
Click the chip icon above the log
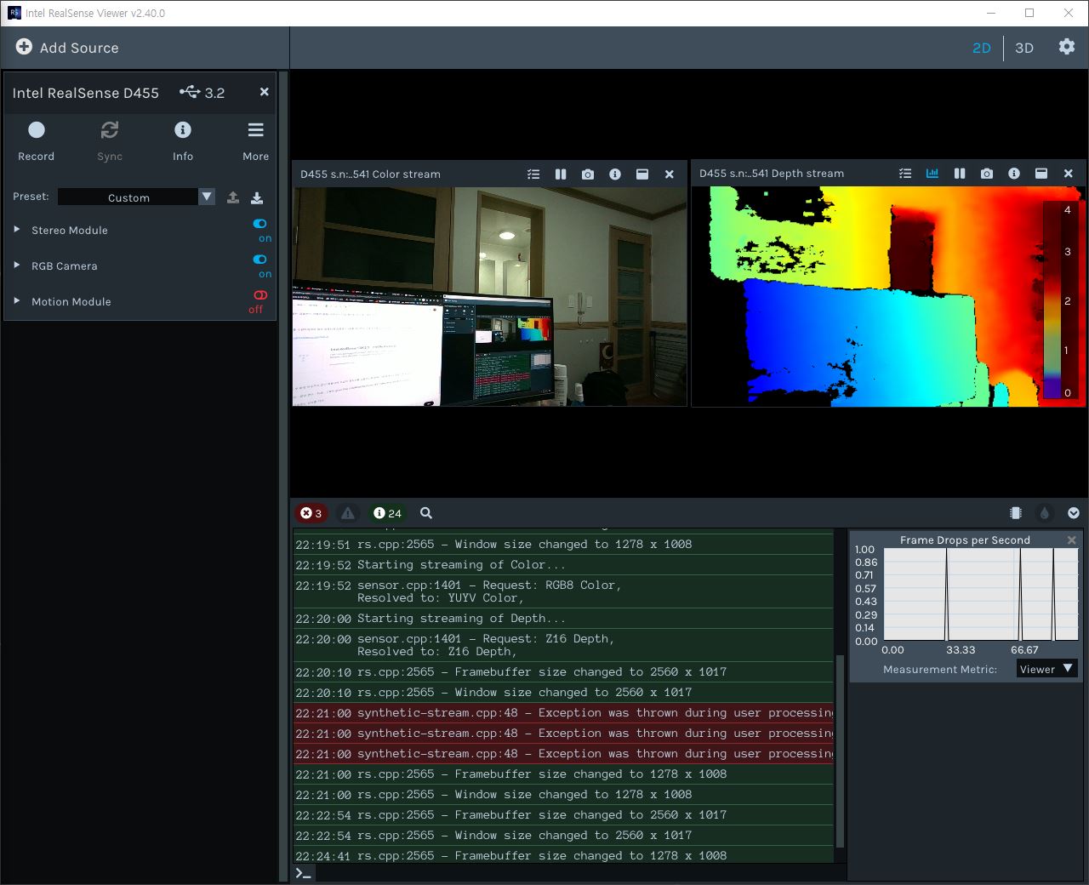(x=1015, y=513)
